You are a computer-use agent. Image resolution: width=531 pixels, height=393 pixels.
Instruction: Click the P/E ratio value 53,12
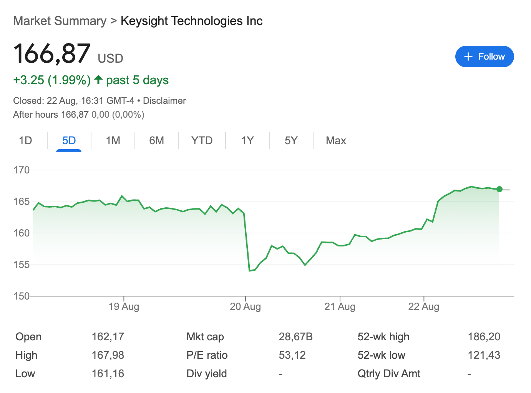(292, 355)
